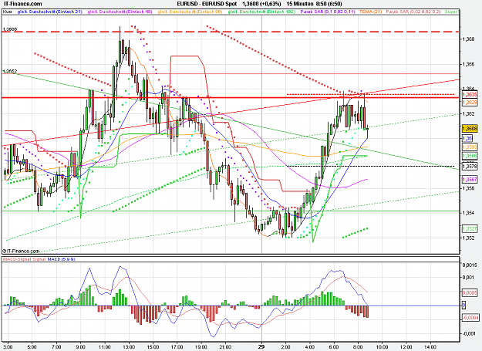Select the purple Parab SAR (0,1 0,02 0,11) legend

pyautogui.click(x=328, y=12)
